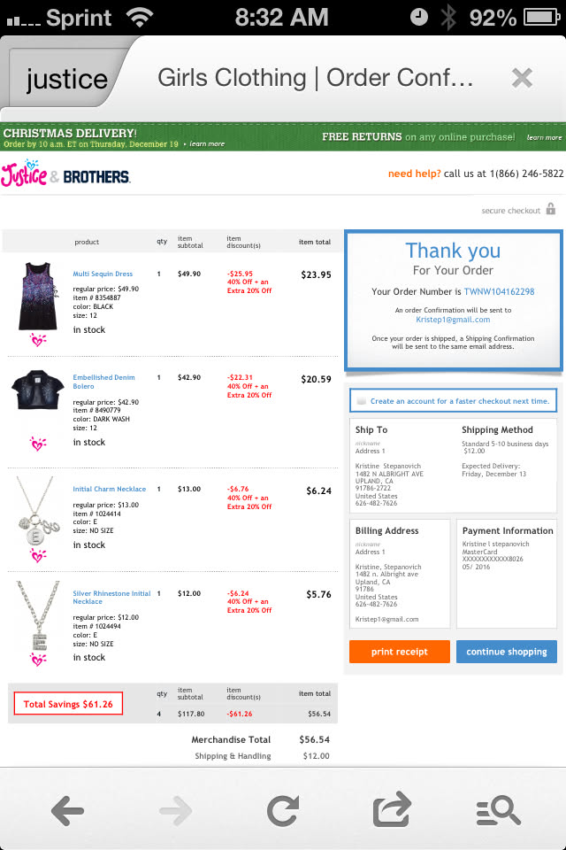566x850 pixels.
Task: Click the heart favorite icon under Sequin Dress
Action: point(38,340)
